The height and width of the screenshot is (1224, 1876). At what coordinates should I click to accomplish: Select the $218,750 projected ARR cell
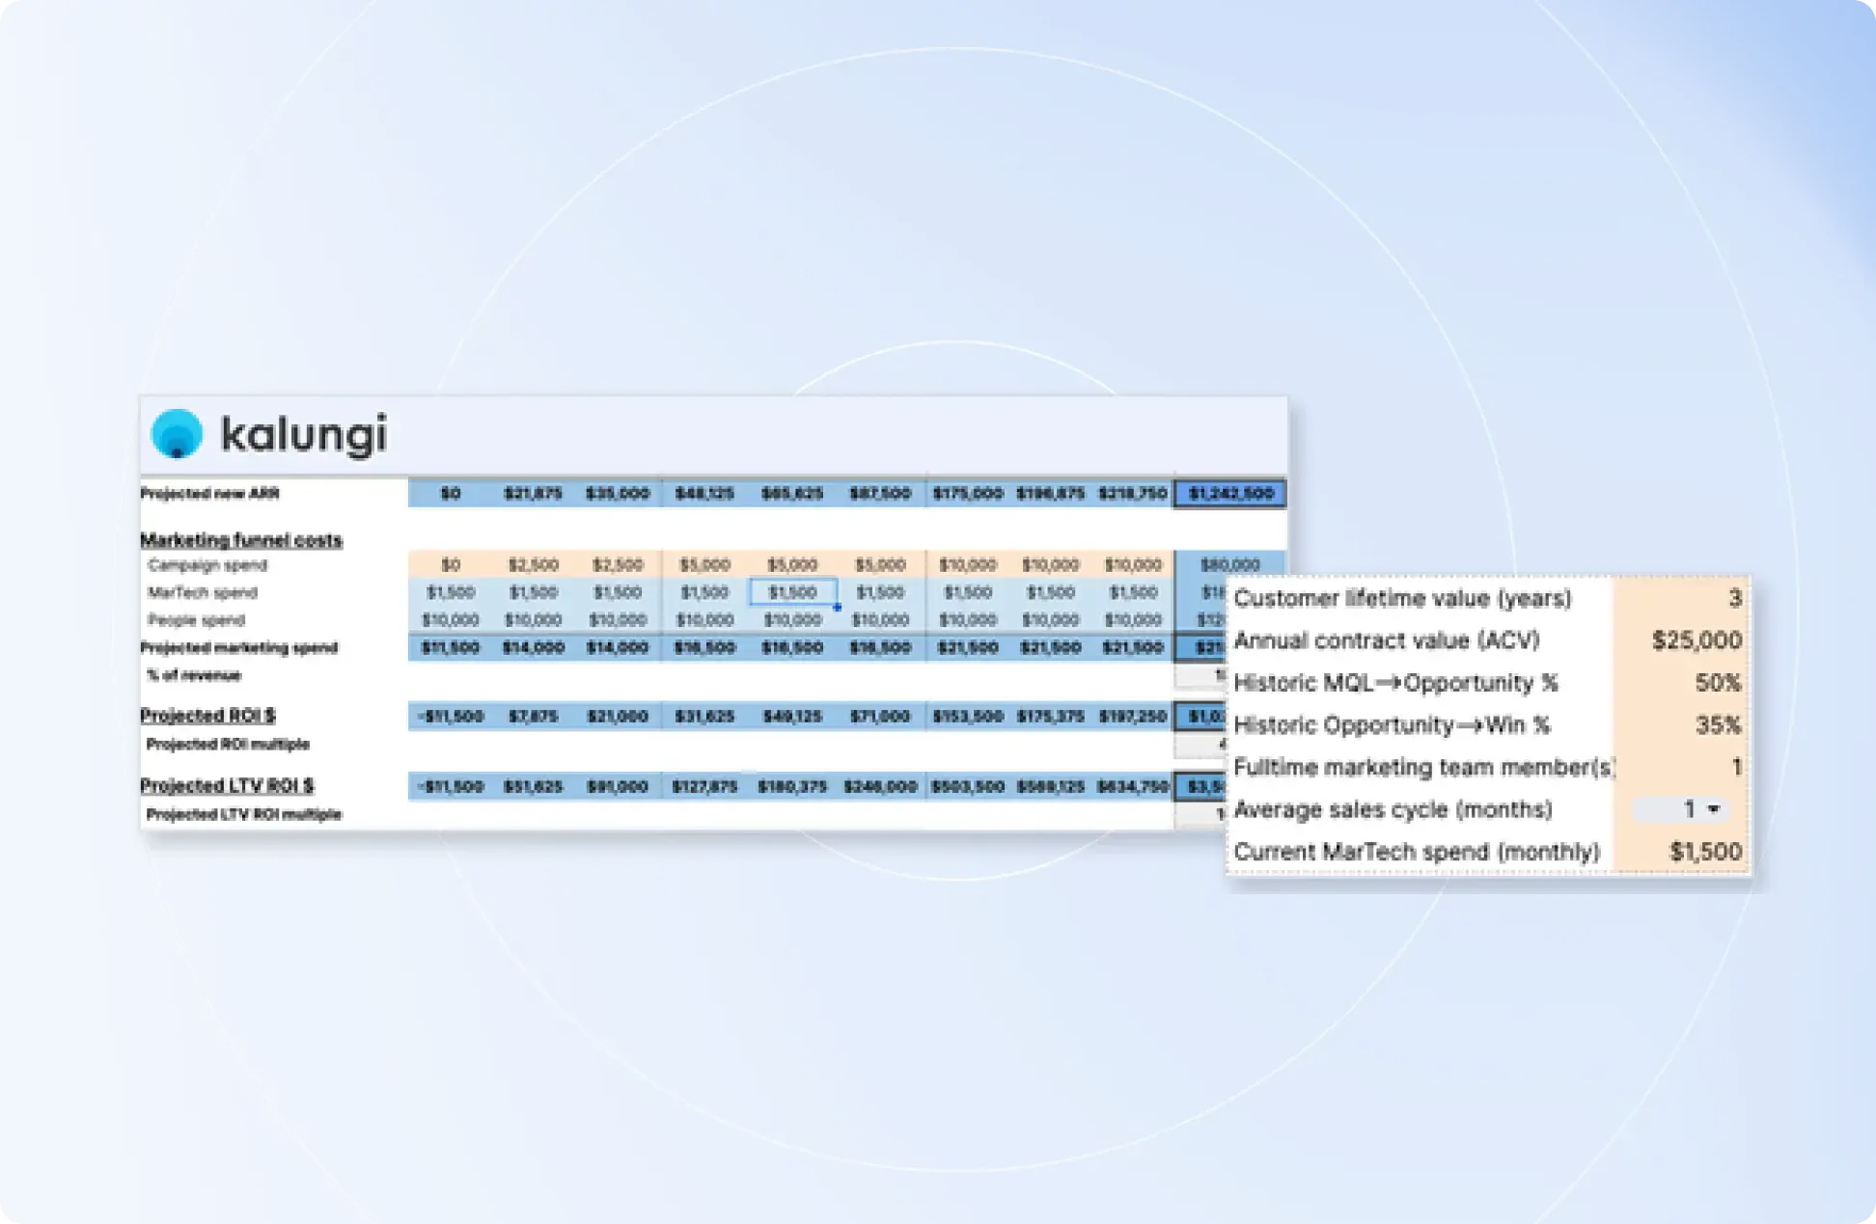pyautogui.click(x=1133, y=493)
